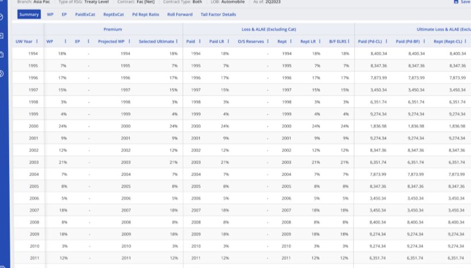
Task: Open the Paid LR column menu icon
Action: coord(228,41)
